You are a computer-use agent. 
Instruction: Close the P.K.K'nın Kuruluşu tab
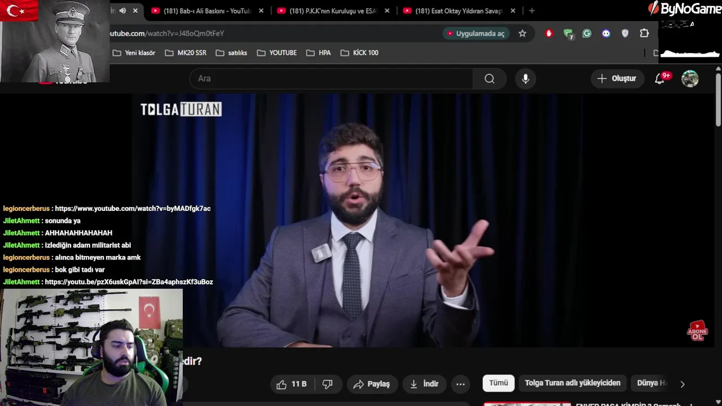[x=387, y=11]
